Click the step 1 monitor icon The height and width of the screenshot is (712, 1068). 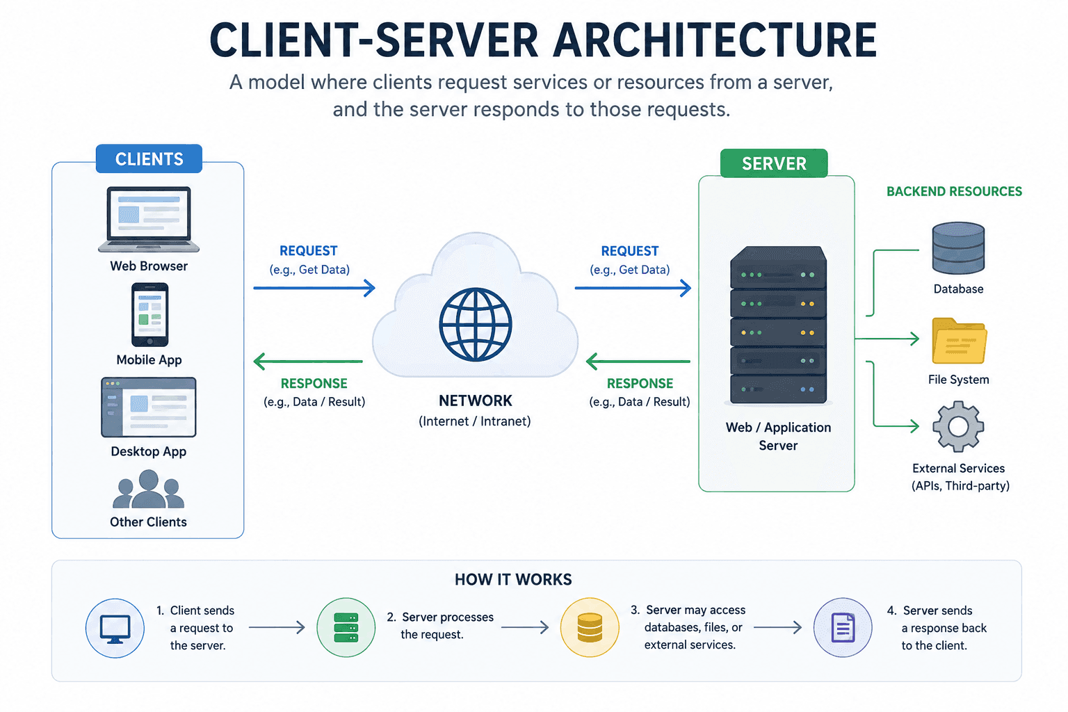tap(115, 628)
